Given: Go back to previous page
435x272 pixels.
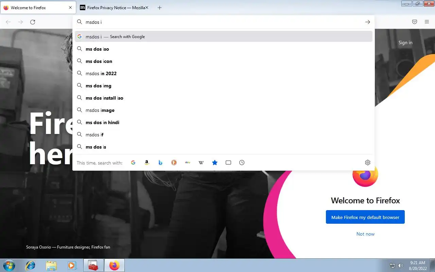Looking at the screenshot, I should [x=8, y=22].
